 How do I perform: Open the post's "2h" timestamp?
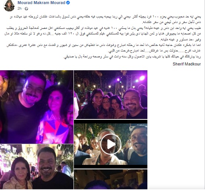20,9
